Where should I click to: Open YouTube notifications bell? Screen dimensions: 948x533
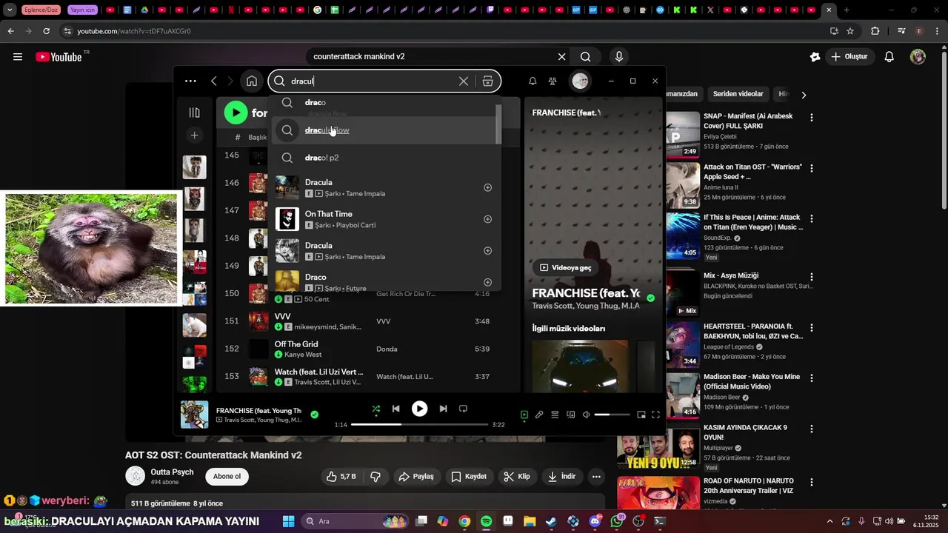(889, 57)
